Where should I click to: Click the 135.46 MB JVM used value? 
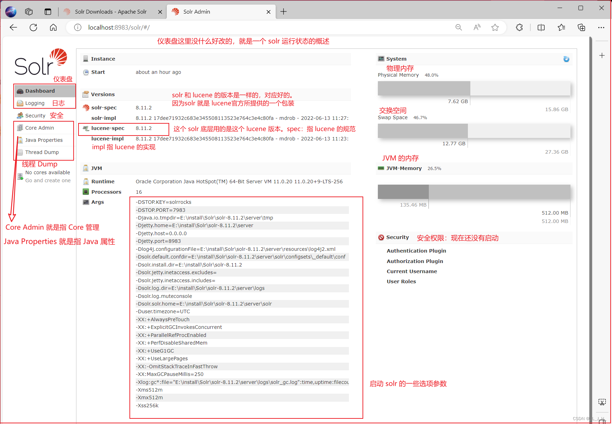point(413,205)
